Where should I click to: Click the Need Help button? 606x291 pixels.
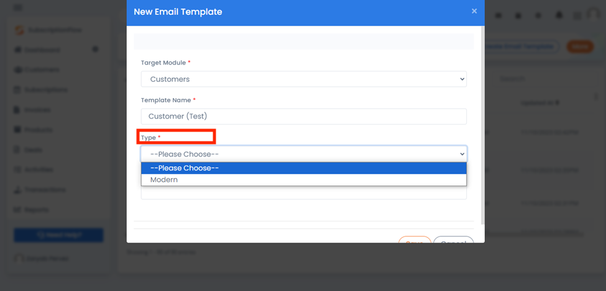[x=58, y=235]
